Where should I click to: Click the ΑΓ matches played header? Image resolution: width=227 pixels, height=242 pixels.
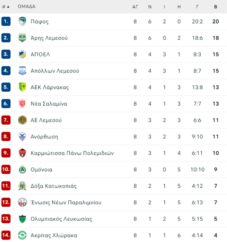click(135, 7)
